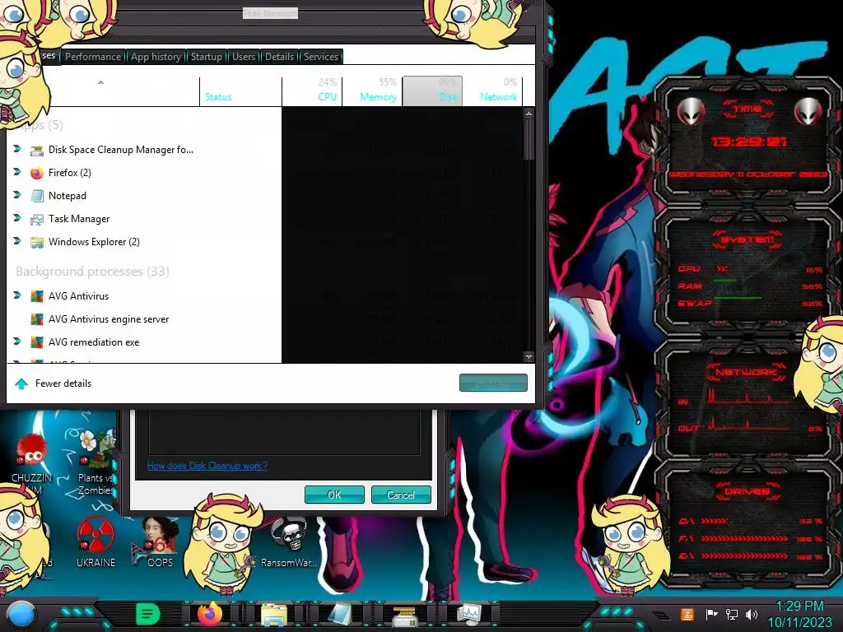Viewport: 843px width, 632px height.
Task: Open 'How does Disk Cleanup work?' link
Action: coord(207,466)
